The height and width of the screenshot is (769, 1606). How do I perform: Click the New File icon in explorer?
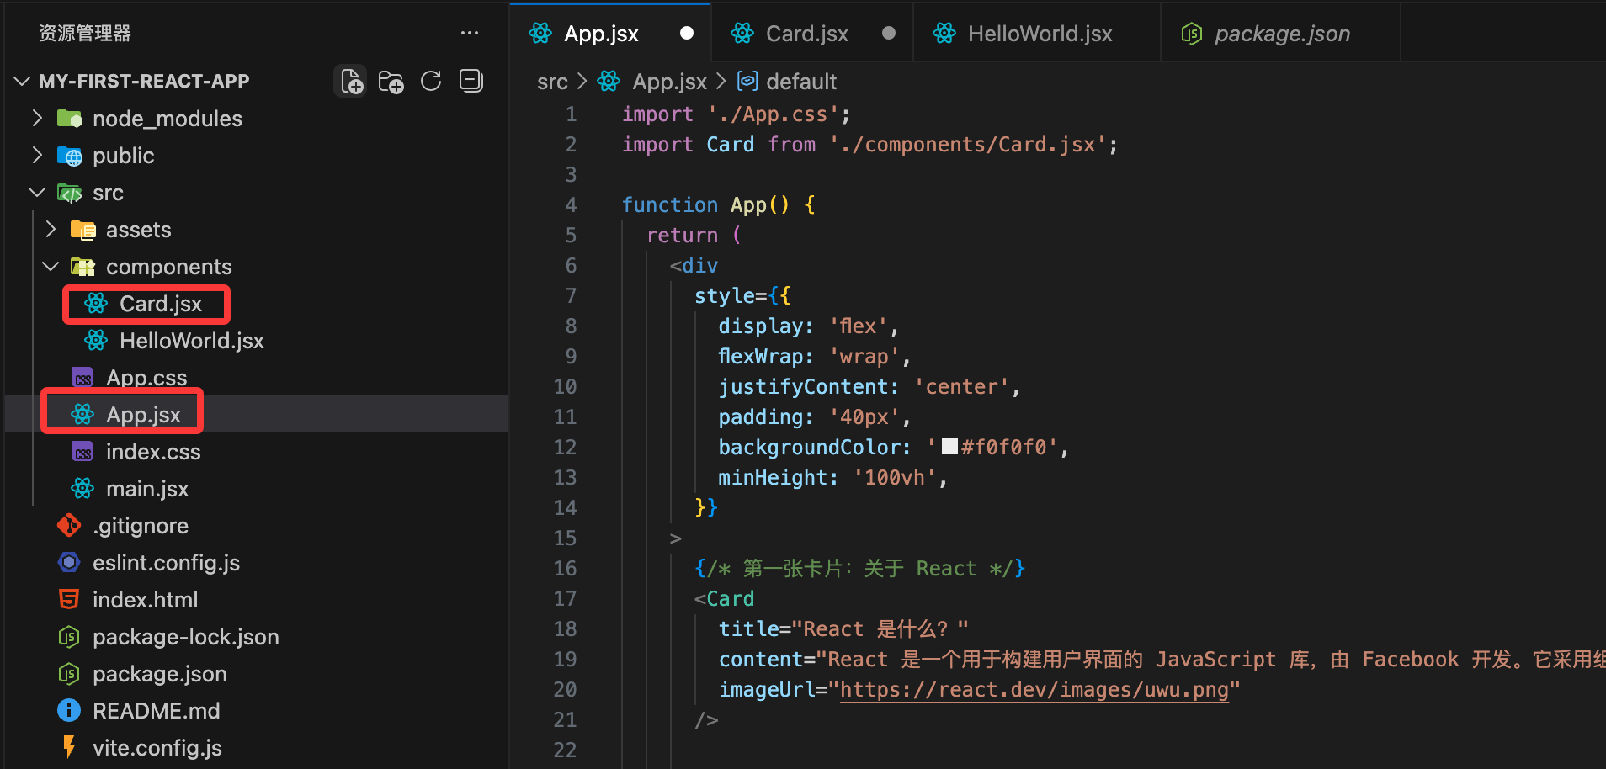(351, 82)
